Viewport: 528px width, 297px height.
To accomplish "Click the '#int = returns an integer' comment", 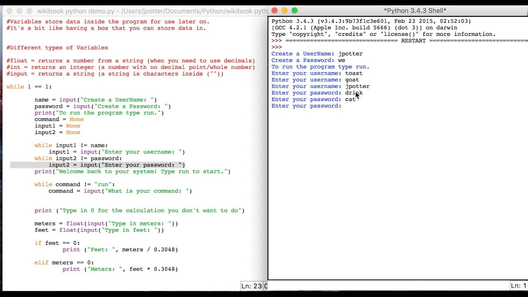I will pyautogui.click(x=131, y=67).
